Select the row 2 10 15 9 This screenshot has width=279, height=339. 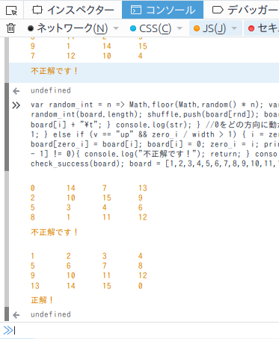tap(89, 198)
